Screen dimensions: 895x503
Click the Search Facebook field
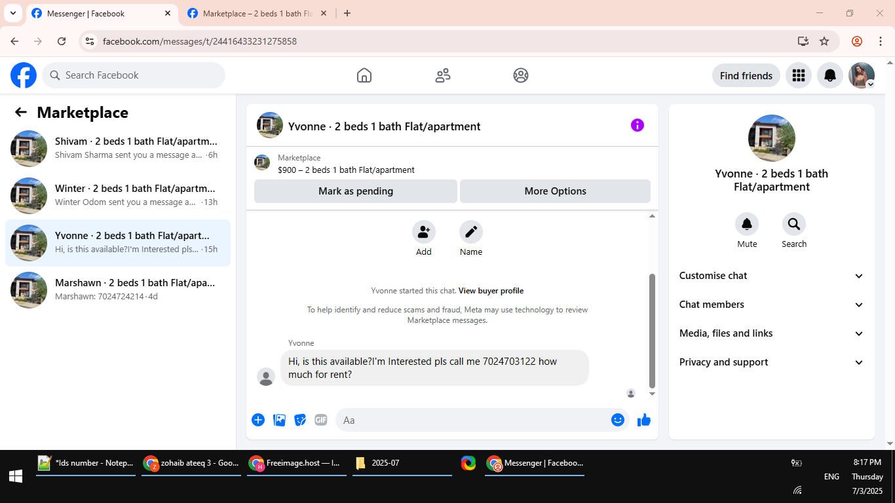pos(134,75)
